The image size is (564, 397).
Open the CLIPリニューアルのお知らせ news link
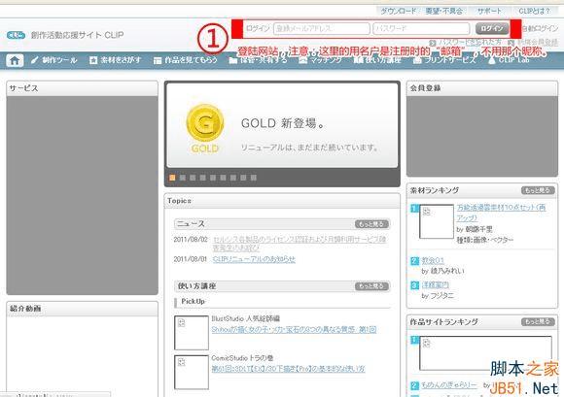click(254, 259)
